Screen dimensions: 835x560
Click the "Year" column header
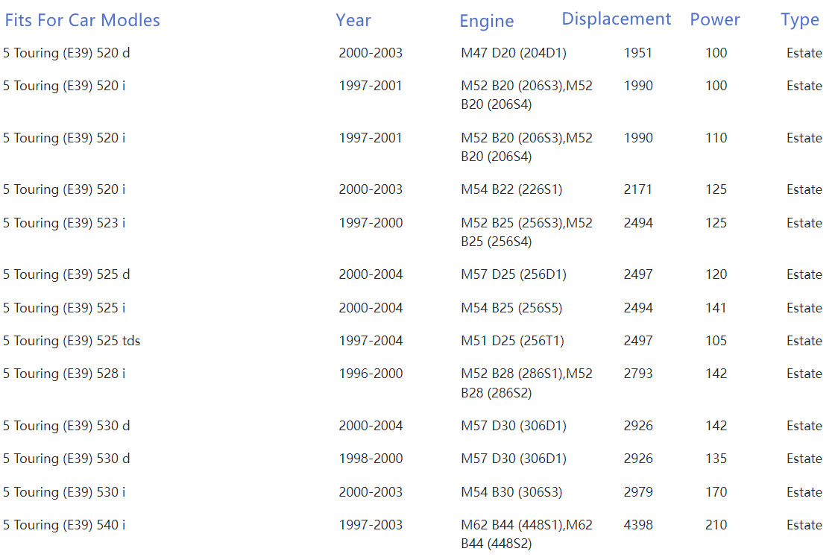[353, 20]
